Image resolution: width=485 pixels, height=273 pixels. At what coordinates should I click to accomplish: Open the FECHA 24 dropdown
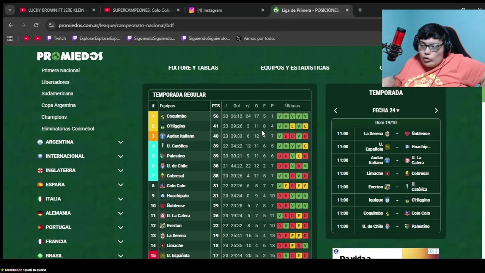[x=386, y=110]
